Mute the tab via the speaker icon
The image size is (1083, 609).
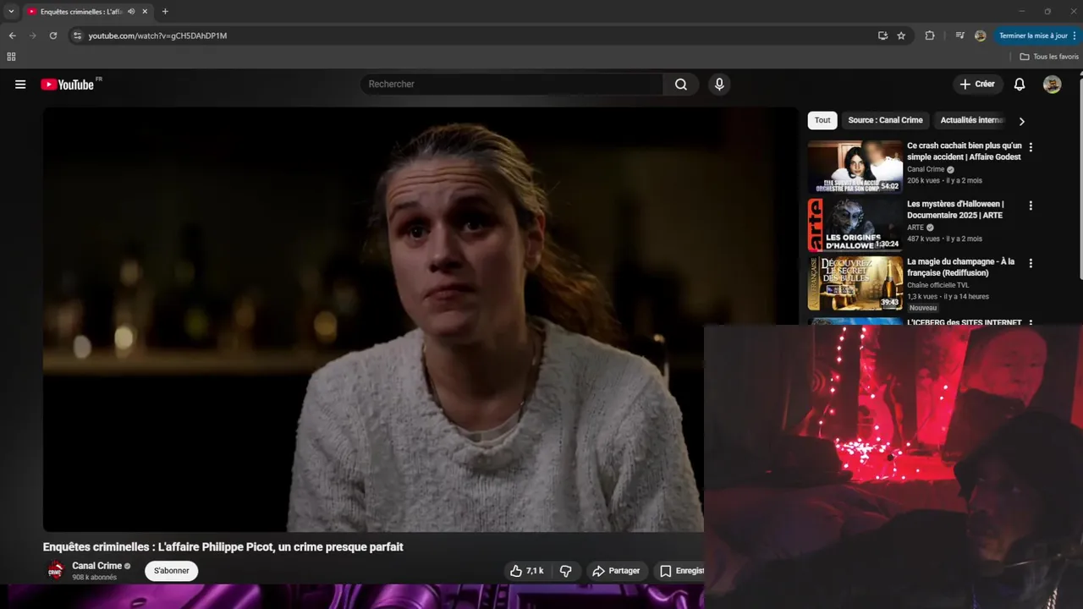point(131,12)
